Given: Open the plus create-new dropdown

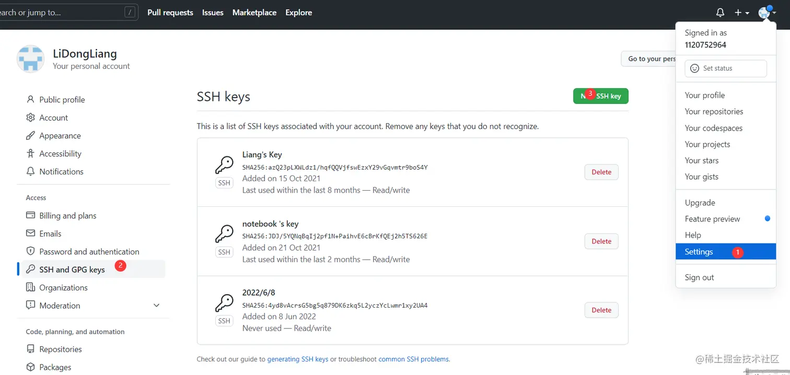Looking at the screenshot, I should [741, 13].
